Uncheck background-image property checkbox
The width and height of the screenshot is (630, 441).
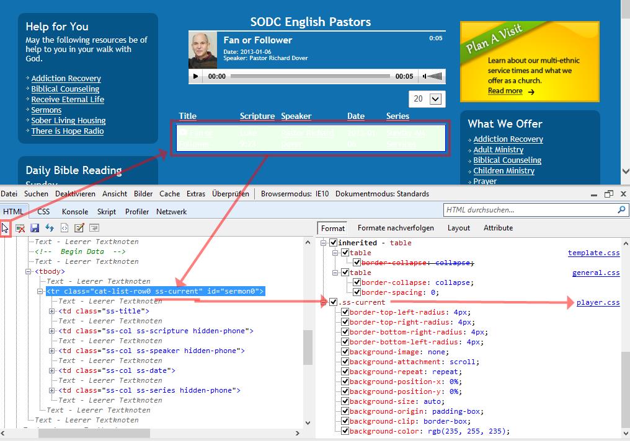345,352
